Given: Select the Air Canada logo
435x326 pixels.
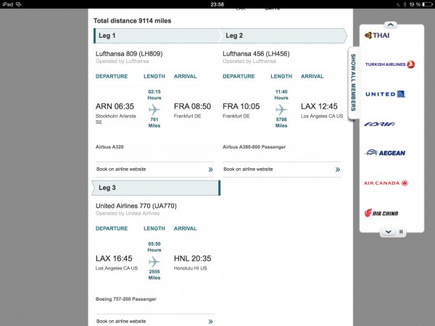Looking at the screenshot, I should [x=386, y=183].
